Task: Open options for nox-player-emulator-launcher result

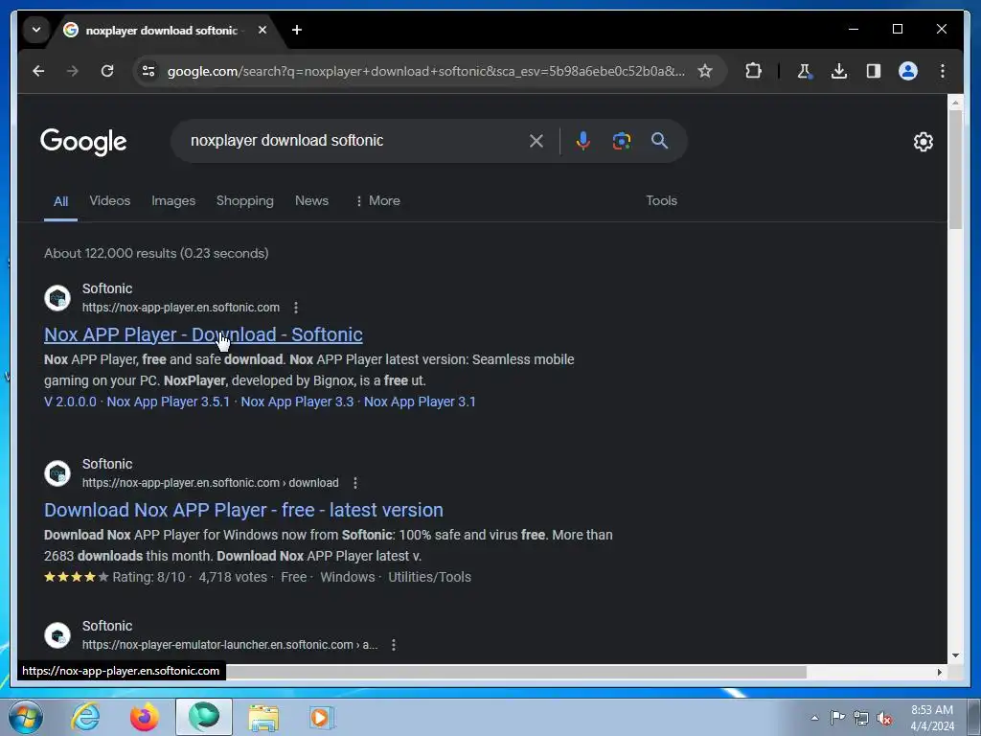Action: 394,645
